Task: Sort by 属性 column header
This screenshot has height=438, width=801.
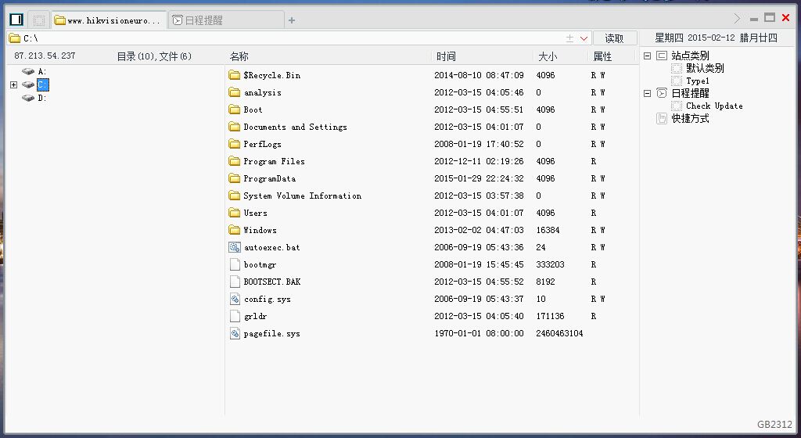Action: [x=603, y=56]
